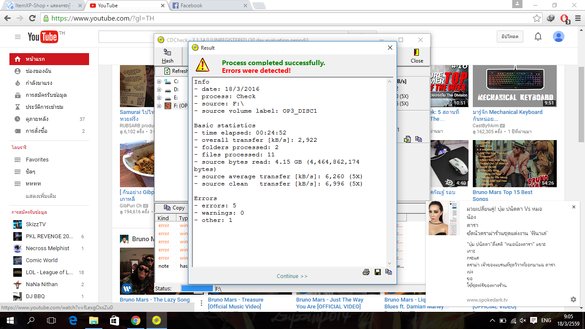Image resolution: width=585 pixels, height=329 pixels.
Task: Copy result text to clipboard icon
Action: point(388,272)
